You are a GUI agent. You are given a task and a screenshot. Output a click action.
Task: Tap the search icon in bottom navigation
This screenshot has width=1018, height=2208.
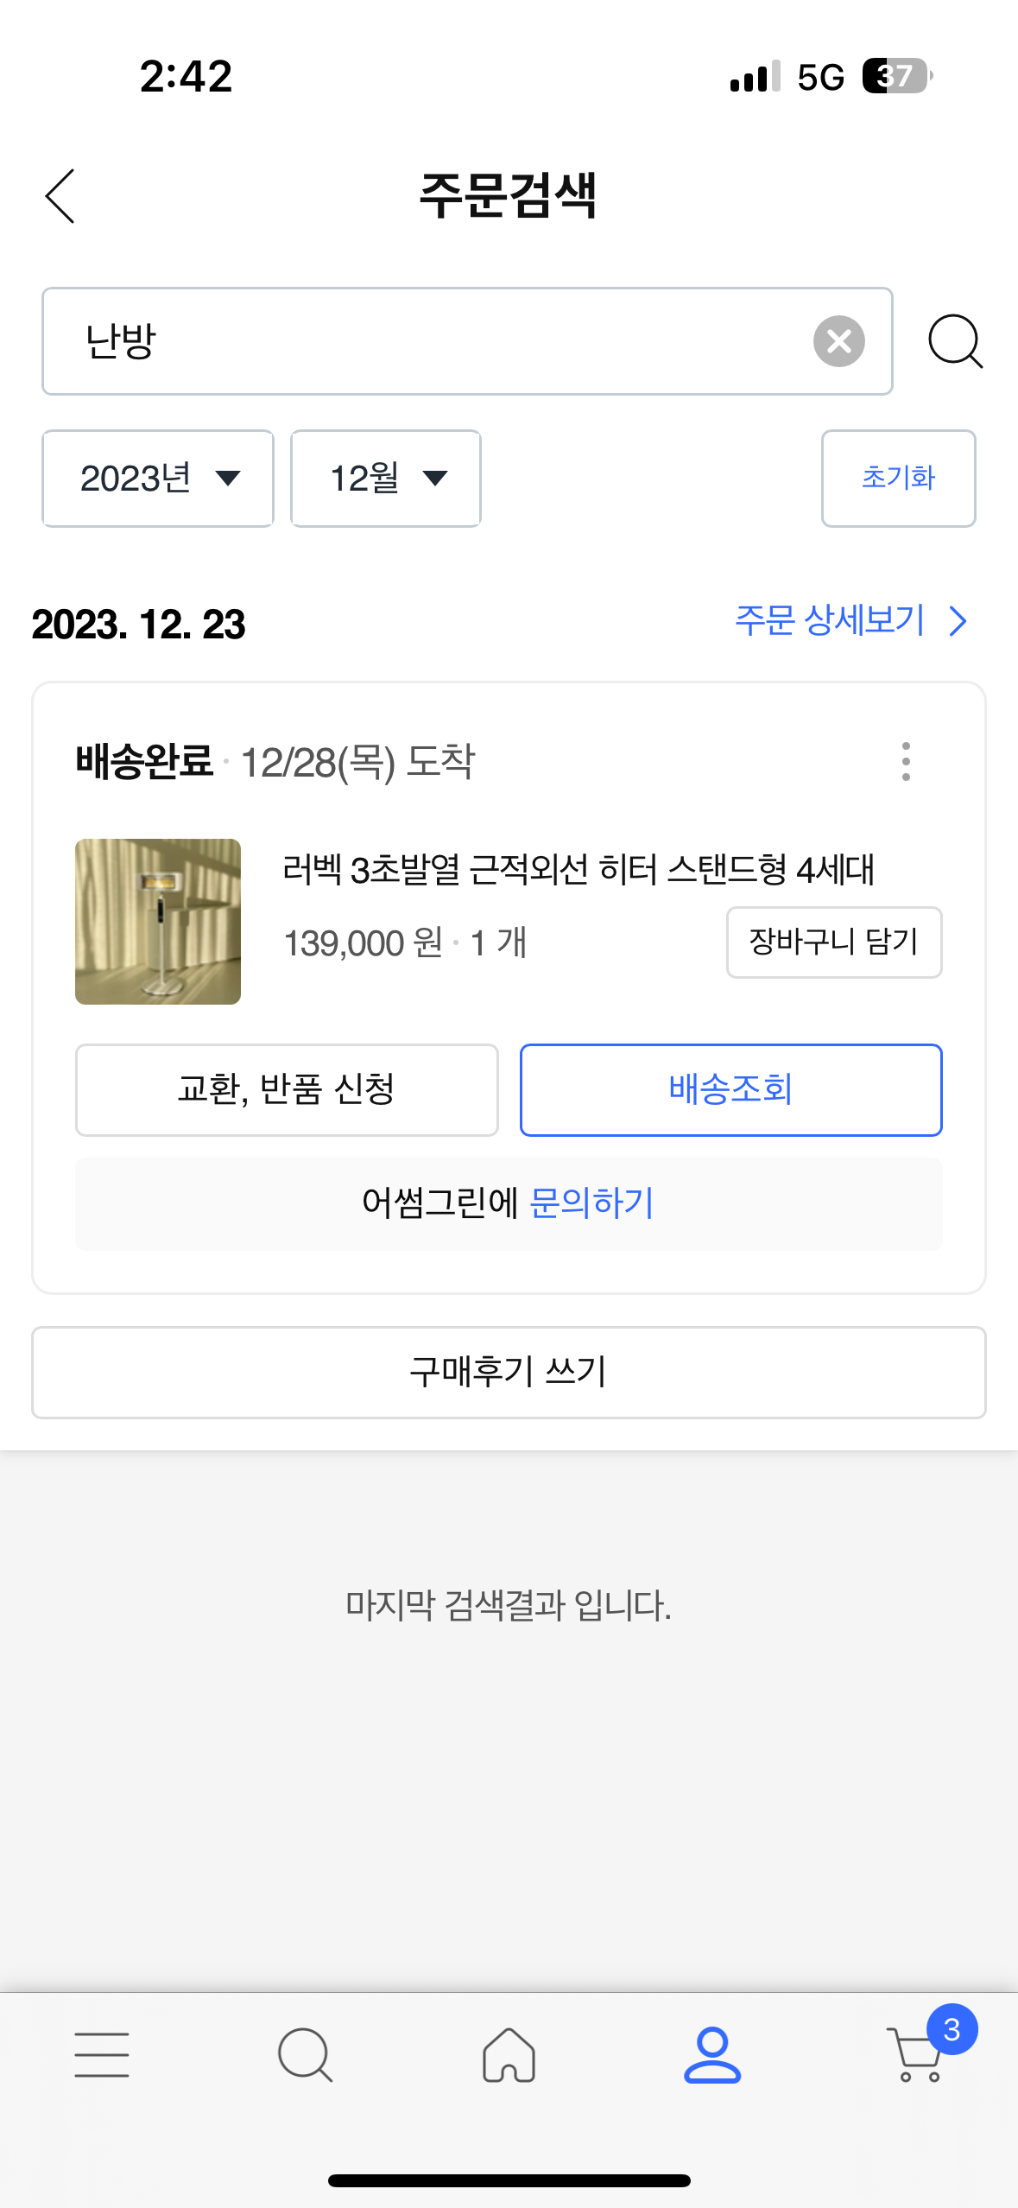click(305, 2054)
